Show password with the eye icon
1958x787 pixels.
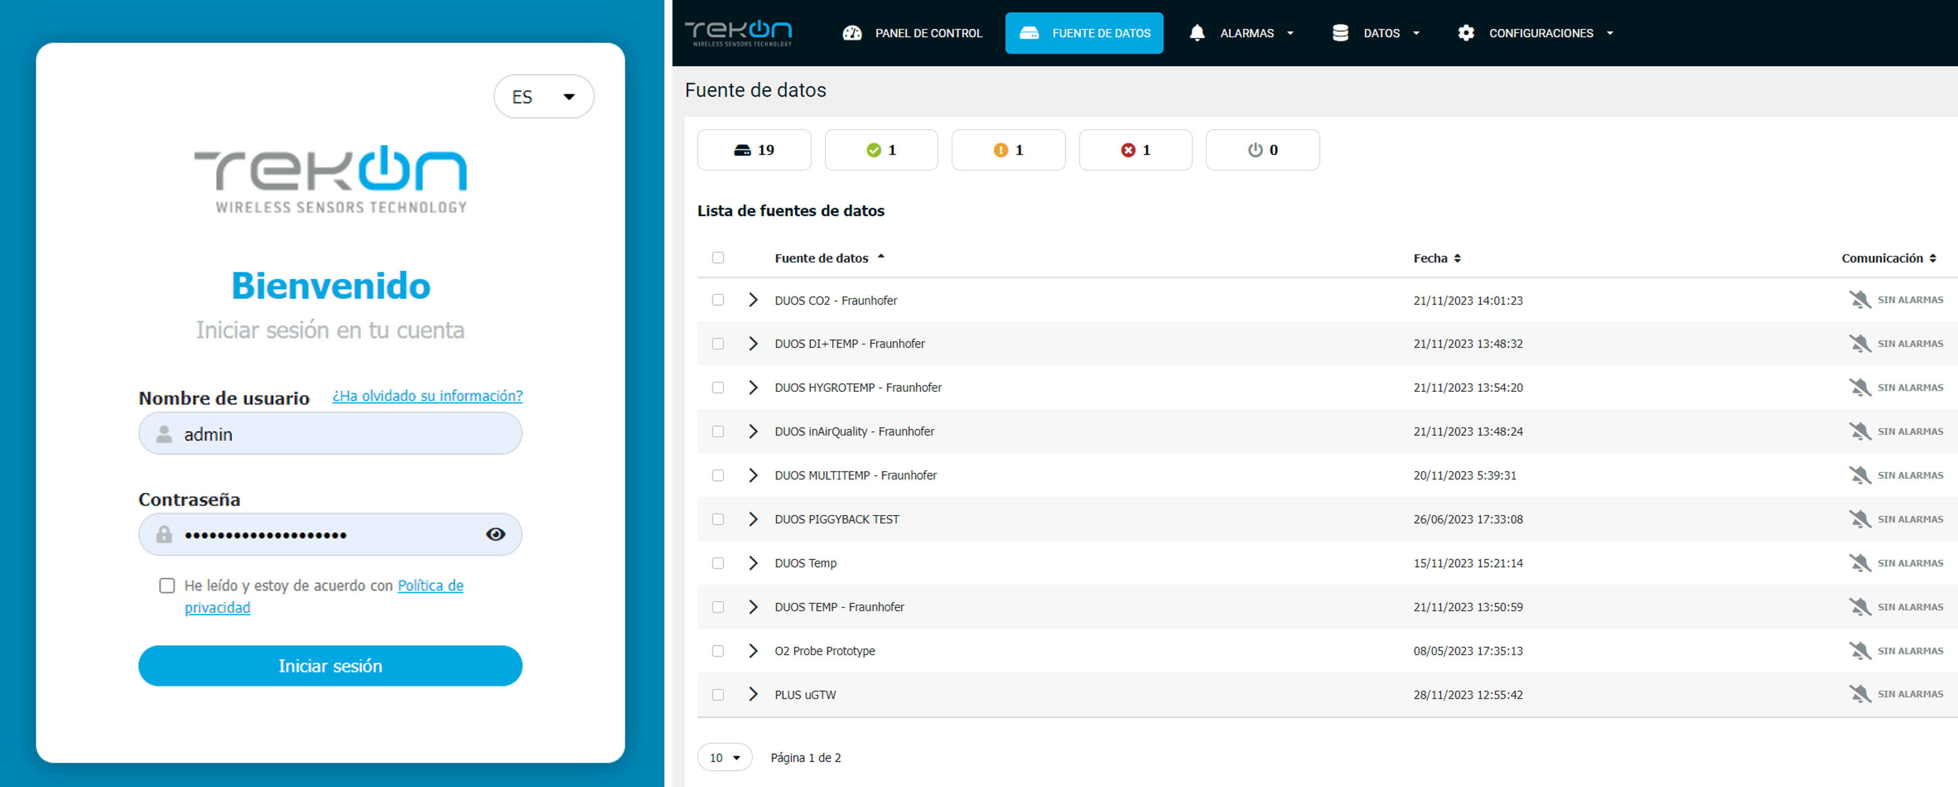coord(496,535)
